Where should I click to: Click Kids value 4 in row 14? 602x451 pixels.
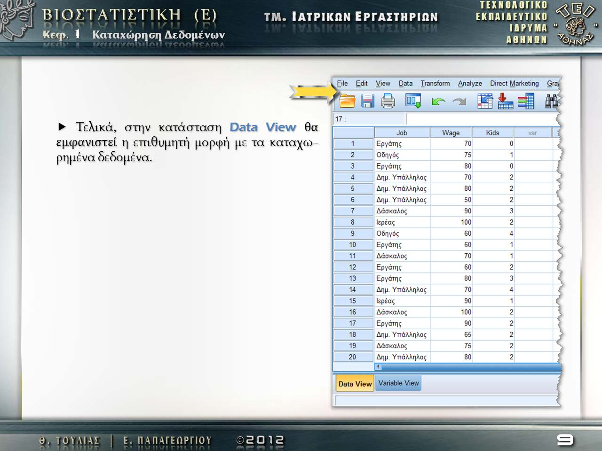click(493, 290)
